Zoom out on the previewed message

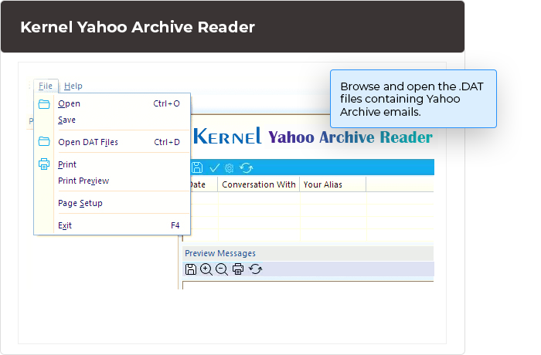point(222,269)
